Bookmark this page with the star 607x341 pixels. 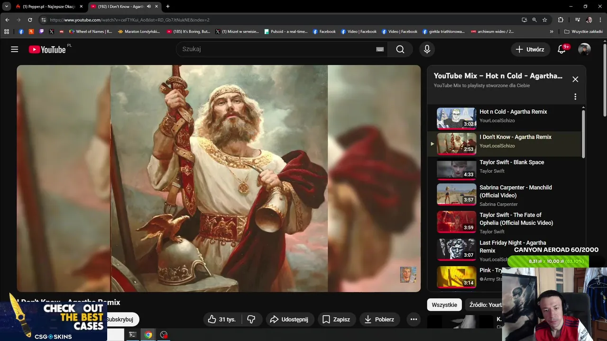[545, 20]
